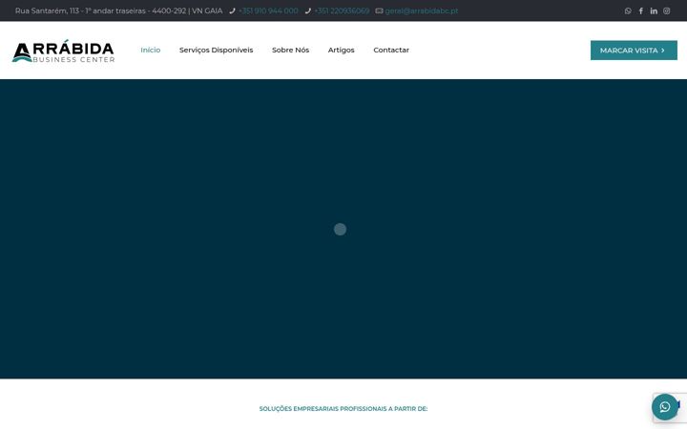The height and width of the screenshot is (429, 687).
Task: Open the floating WhatsApp chat button
Action: tap(665, 407)
